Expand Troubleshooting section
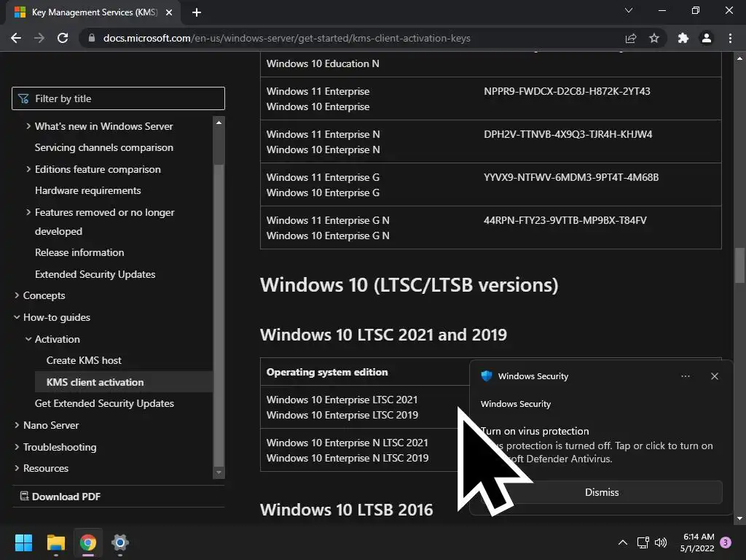 tap(17, 447)
